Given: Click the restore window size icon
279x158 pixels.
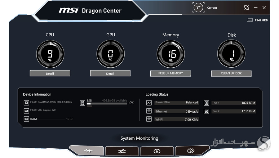Looking at the screenshot, I should pos(246,7).
